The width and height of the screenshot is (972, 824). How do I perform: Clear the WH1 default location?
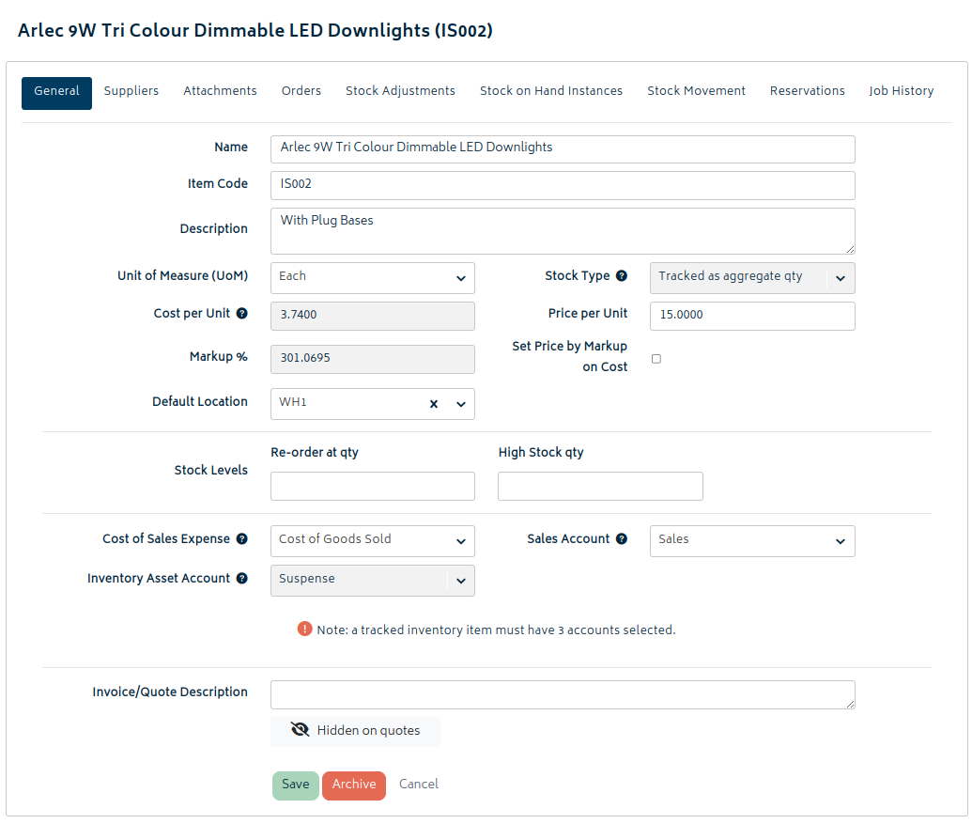(434, 404)
